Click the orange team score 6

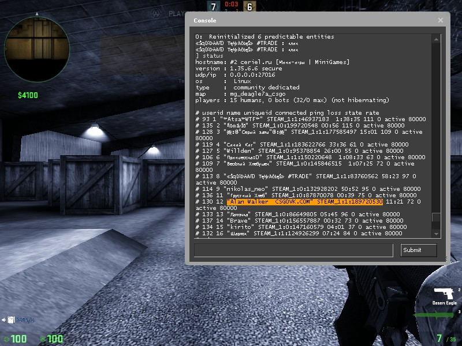249,7
